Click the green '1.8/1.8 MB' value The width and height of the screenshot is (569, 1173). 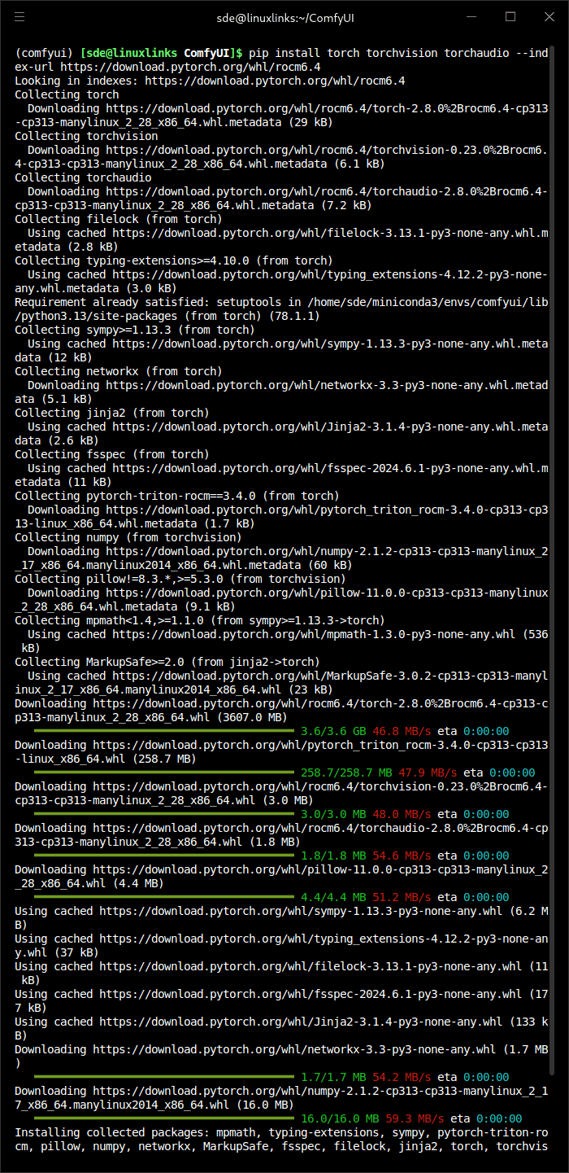[x=333, y=856]
